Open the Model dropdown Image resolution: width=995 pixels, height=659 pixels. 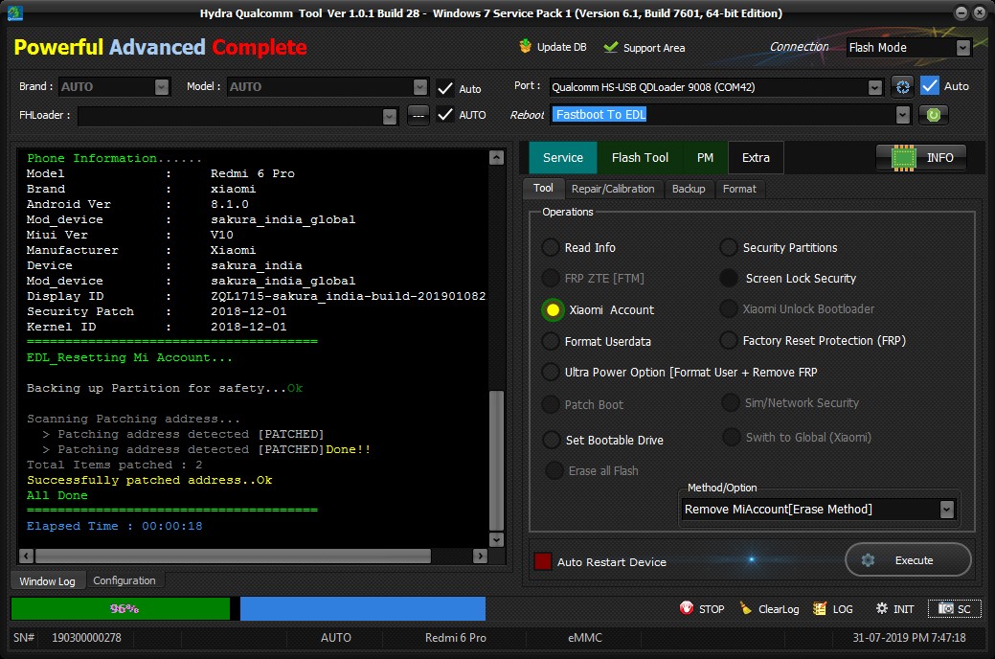click(420, 86)
